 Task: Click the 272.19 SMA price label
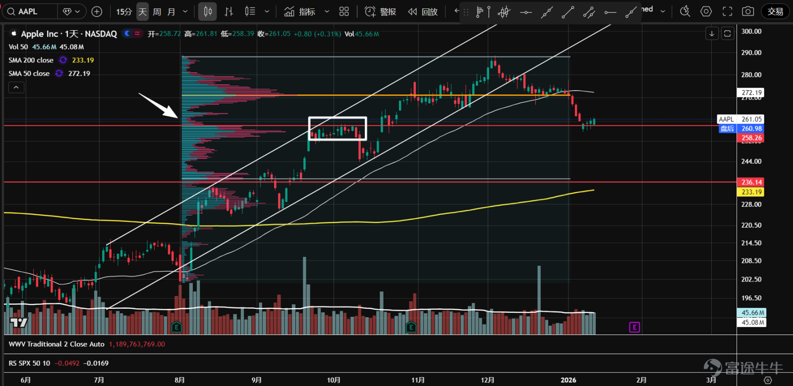[x=751, y=93]
